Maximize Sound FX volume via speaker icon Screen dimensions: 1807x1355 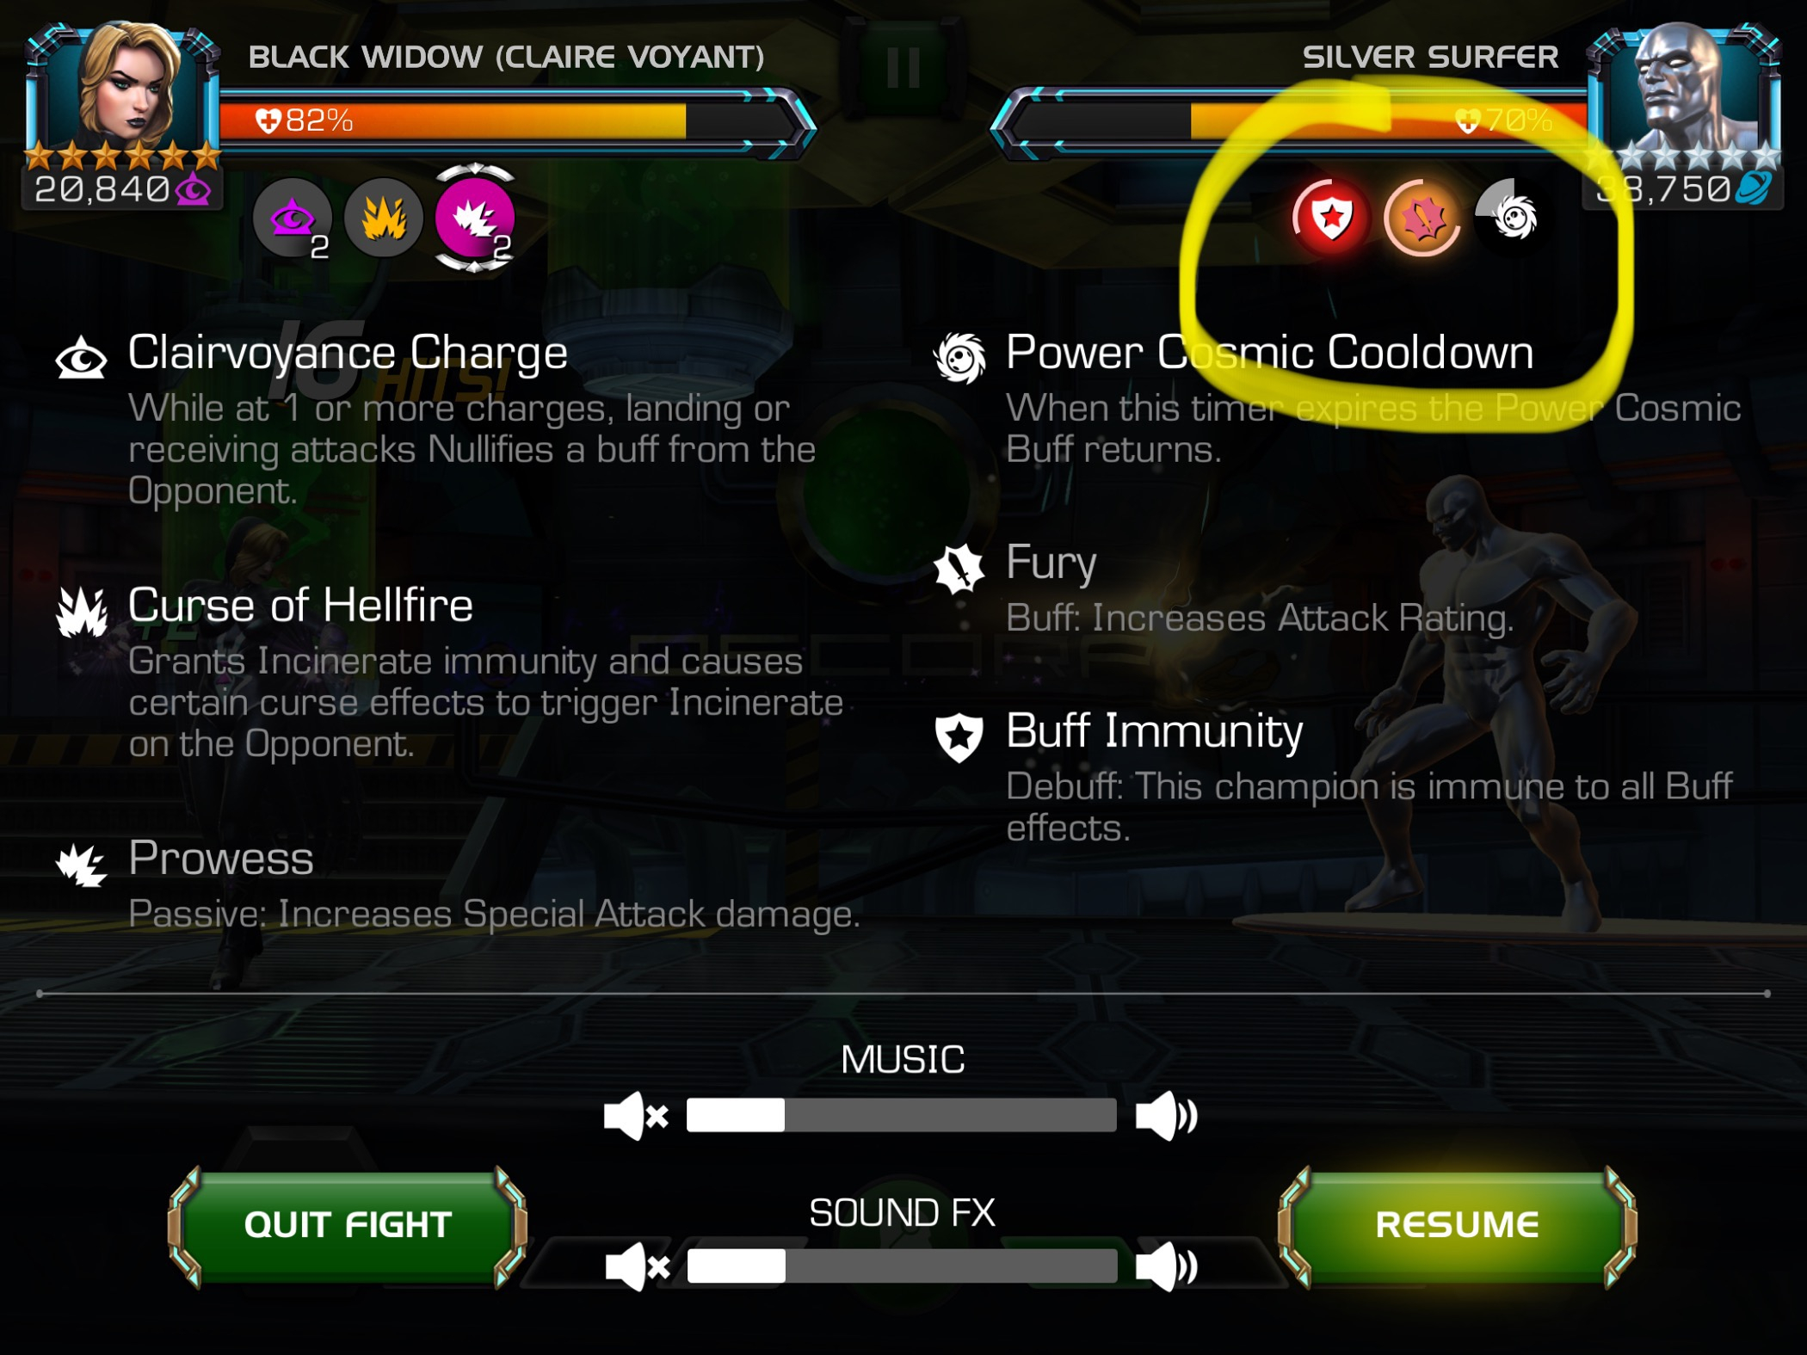1166,1266
